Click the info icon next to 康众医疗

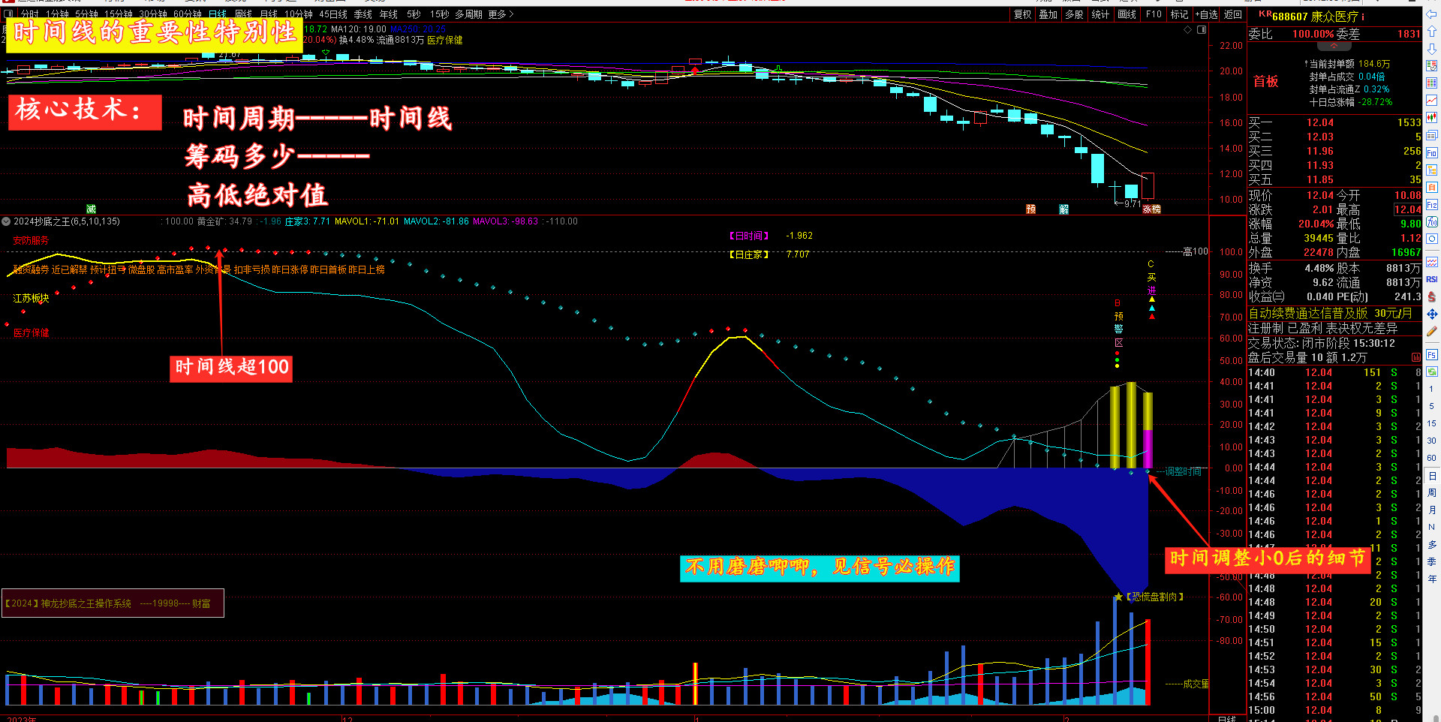(x=1363, y=17)
